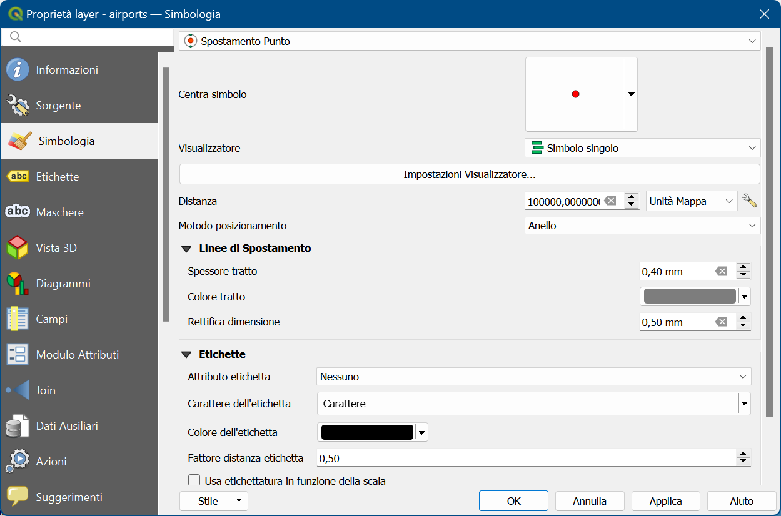This screenshot has width=781, height=516.
Task: Open the Sorgente wrench icon
Action: point(18,106)
